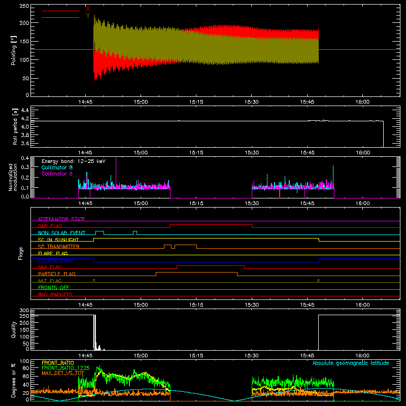Click 15:00 time label under Pointing plot
The height and width of the screenshot is (406, 406).
(x=141, y=102)
